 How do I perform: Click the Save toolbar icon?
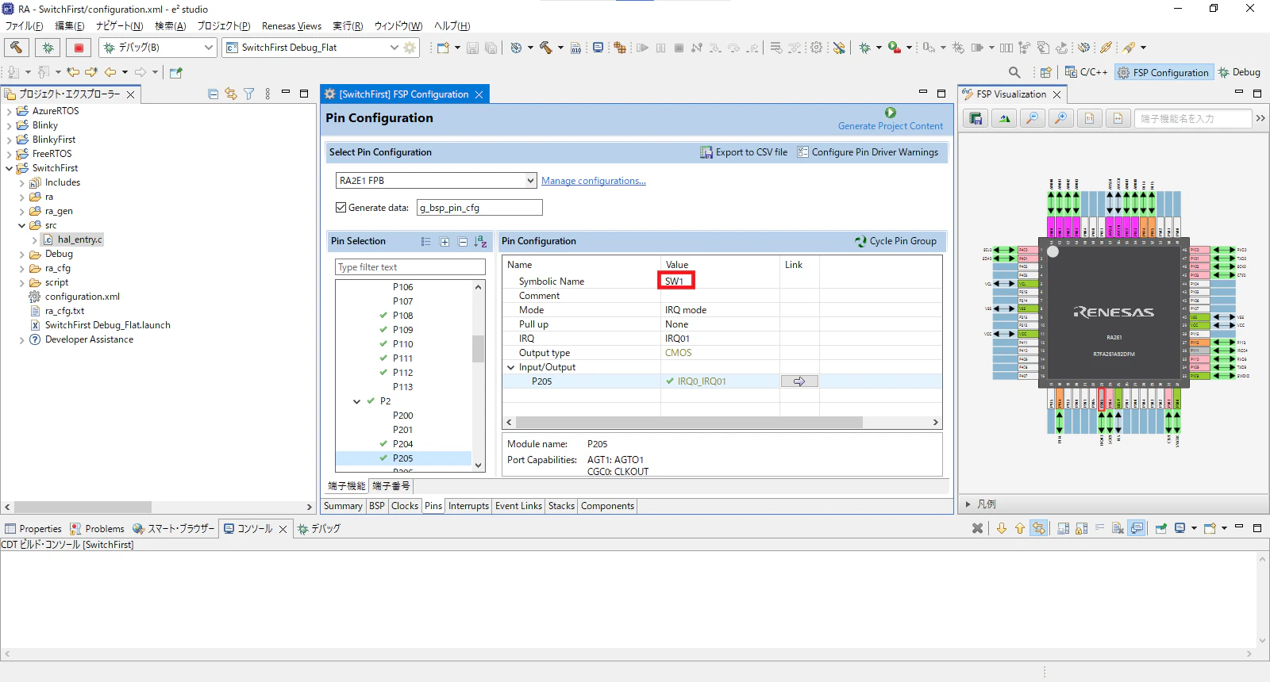(x=472, y=48)
